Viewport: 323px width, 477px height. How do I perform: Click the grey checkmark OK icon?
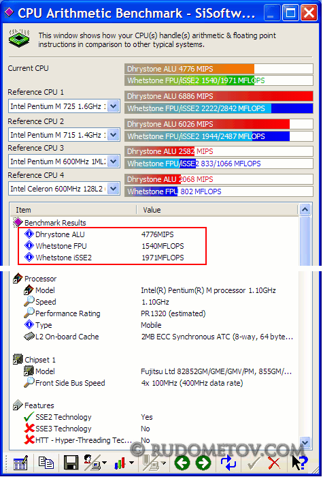pos(253,463)
